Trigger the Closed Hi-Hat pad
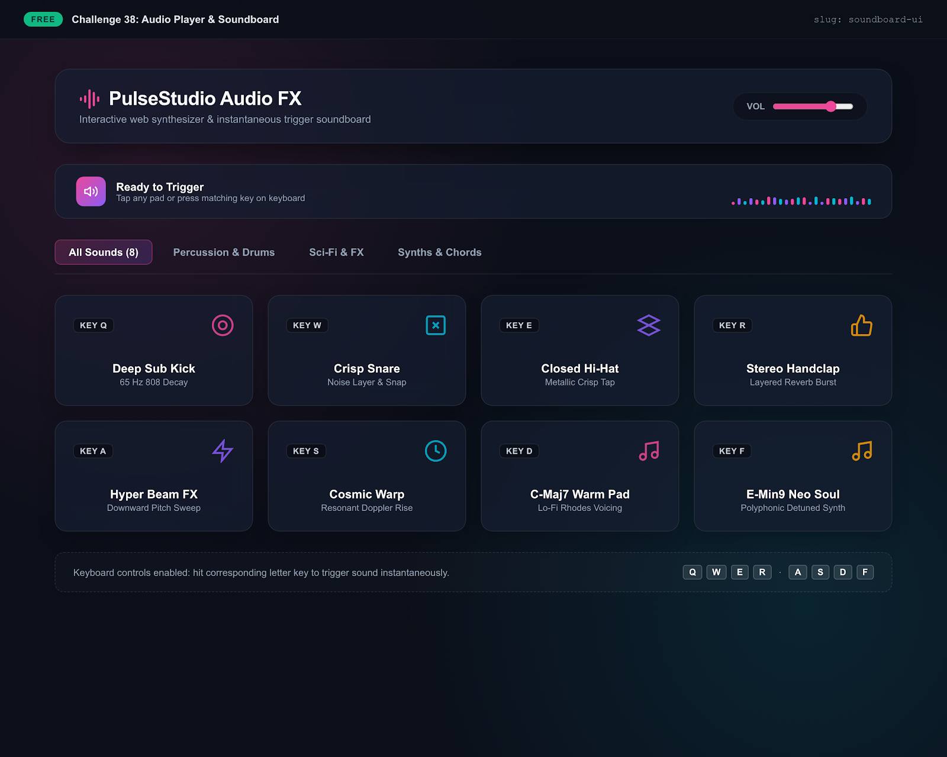947x757 pixels. (580, 351)
